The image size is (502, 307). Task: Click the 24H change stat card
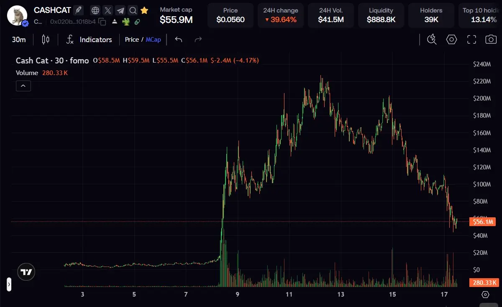(x=281, y=15)
